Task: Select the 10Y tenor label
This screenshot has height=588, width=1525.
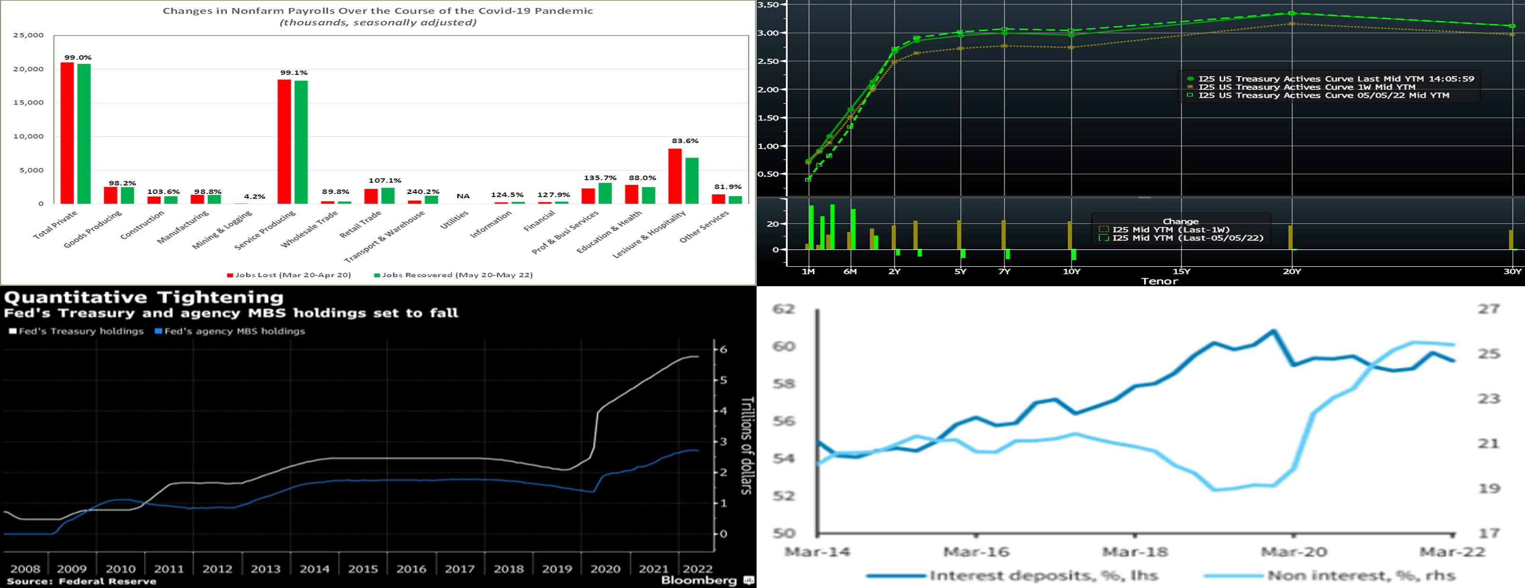Action: pyautogui.click(x=1071, y=272)
